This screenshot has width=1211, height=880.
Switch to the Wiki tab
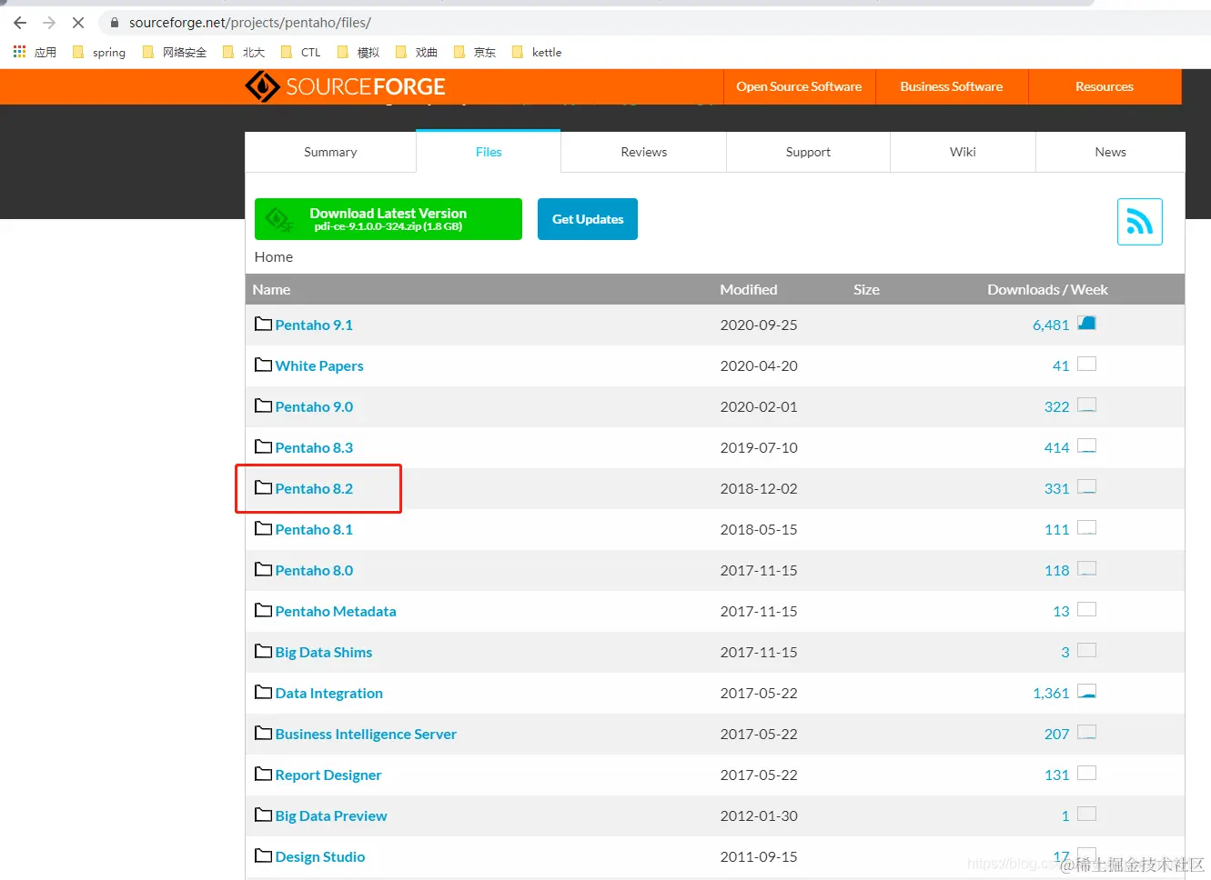963,152
